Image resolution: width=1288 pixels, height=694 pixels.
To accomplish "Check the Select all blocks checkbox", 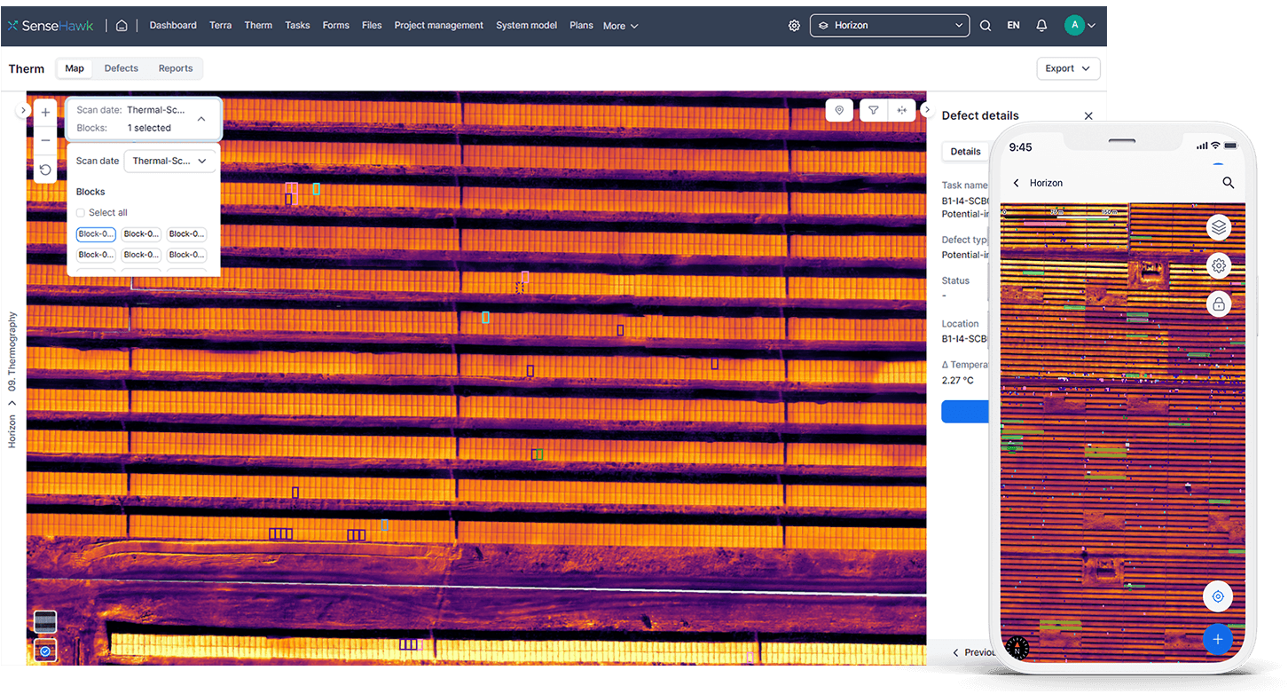I will coord(81,213).
